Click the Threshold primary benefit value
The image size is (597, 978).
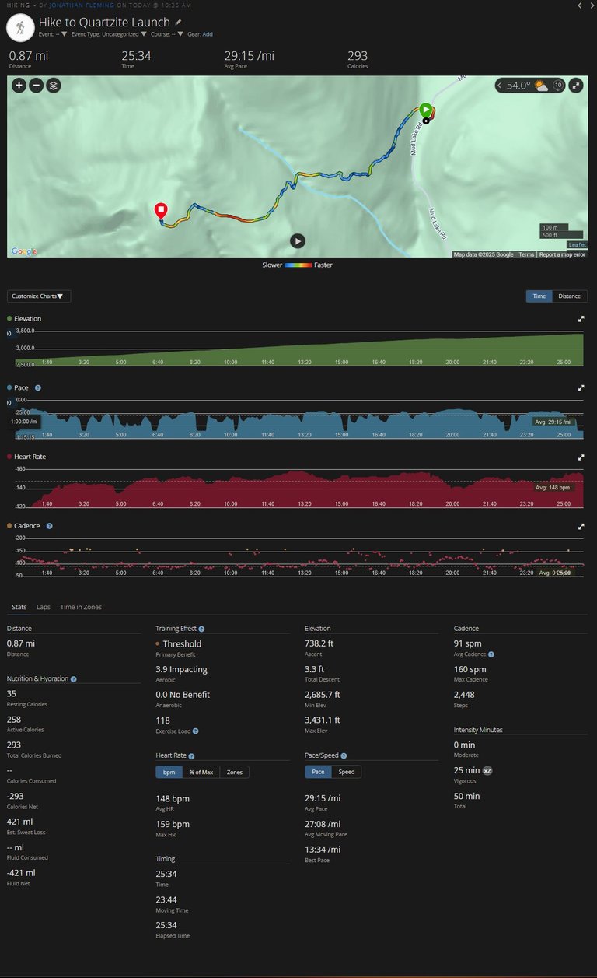click(182, 643)
